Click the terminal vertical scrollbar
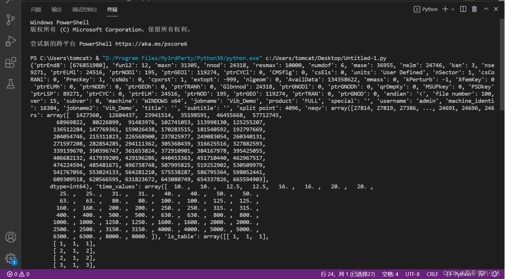 [502, 65]
